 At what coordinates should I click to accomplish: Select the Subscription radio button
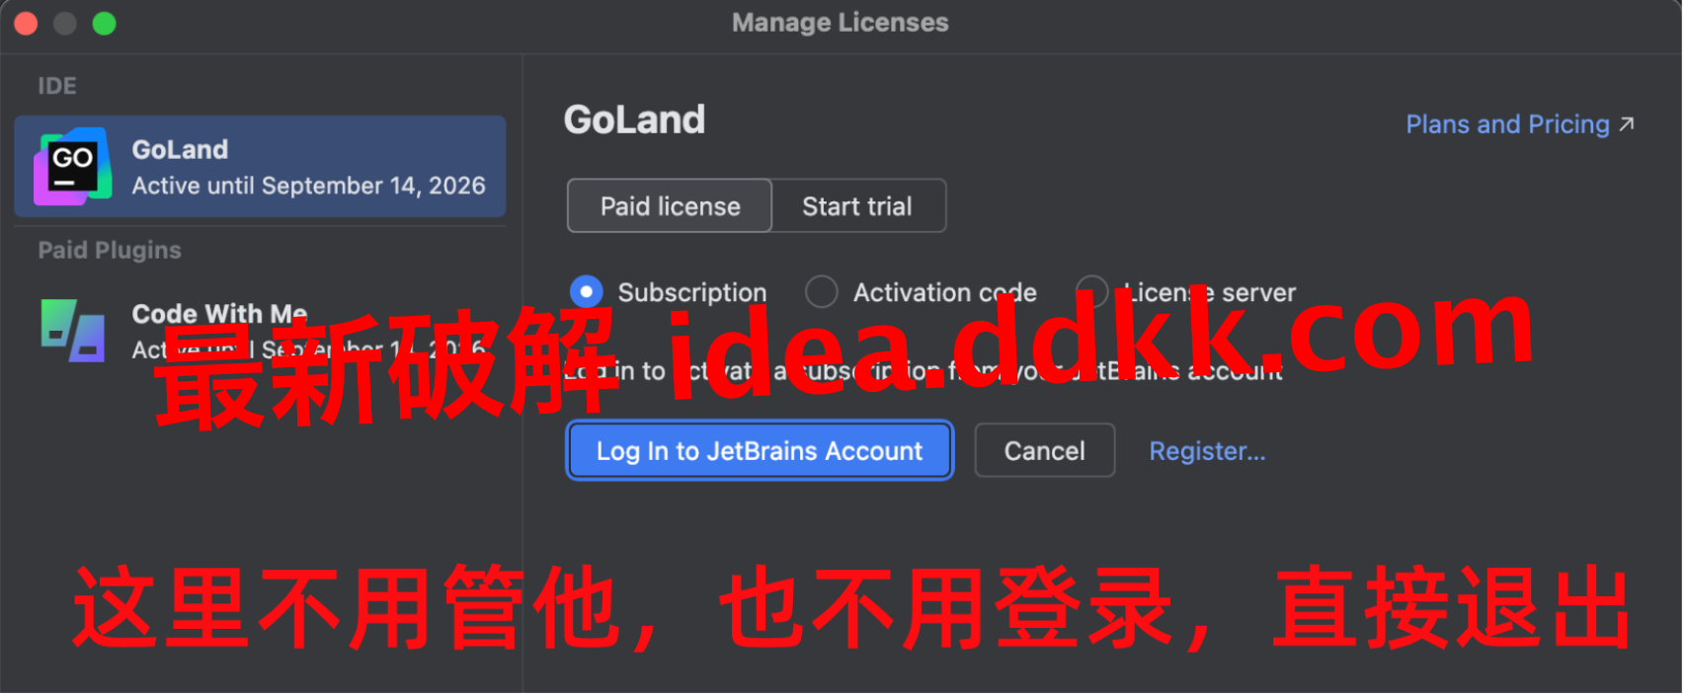(587, 292)
